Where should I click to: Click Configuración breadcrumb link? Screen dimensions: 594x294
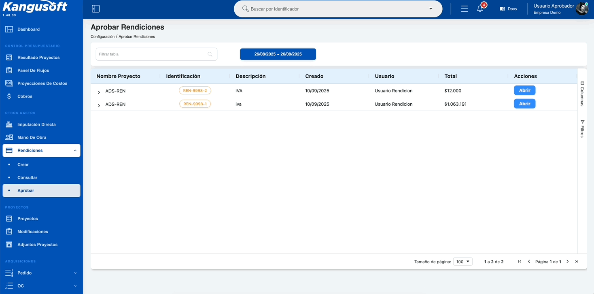(103, 36)
